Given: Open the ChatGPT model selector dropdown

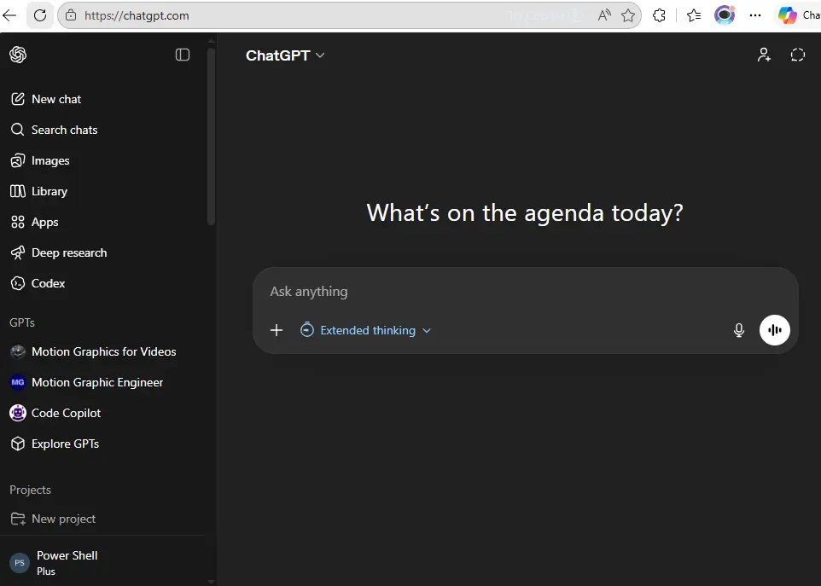Looking at the screenshot, I should pos(285,55).
